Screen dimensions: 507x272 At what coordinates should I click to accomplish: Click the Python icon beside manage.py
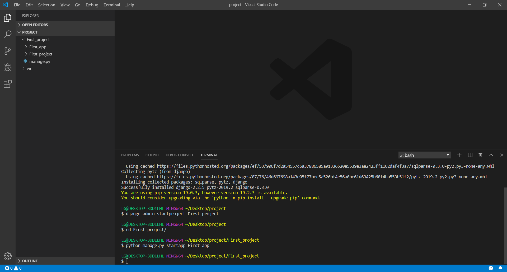click(25, 61)
